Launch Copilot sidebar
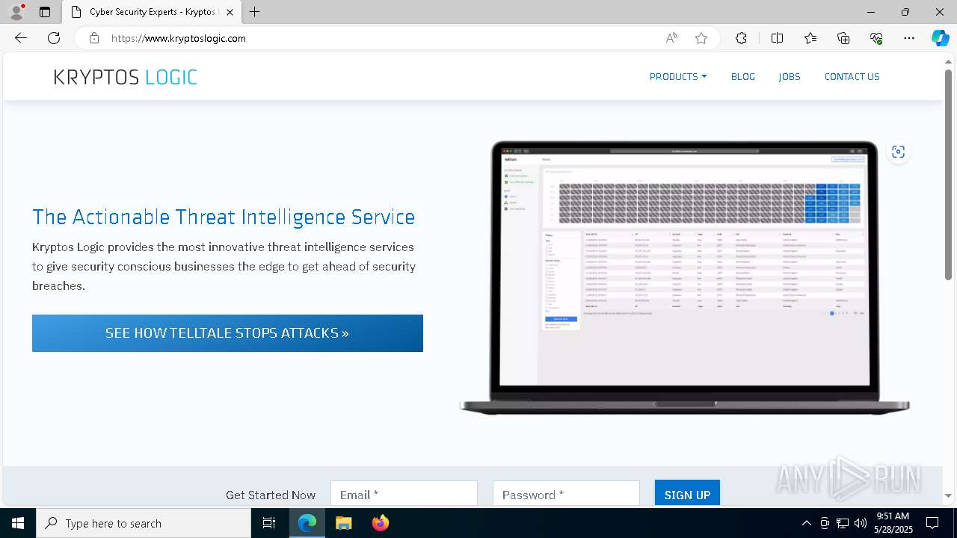The width and height of the screenshot is (957, 538). coord(940,38)
